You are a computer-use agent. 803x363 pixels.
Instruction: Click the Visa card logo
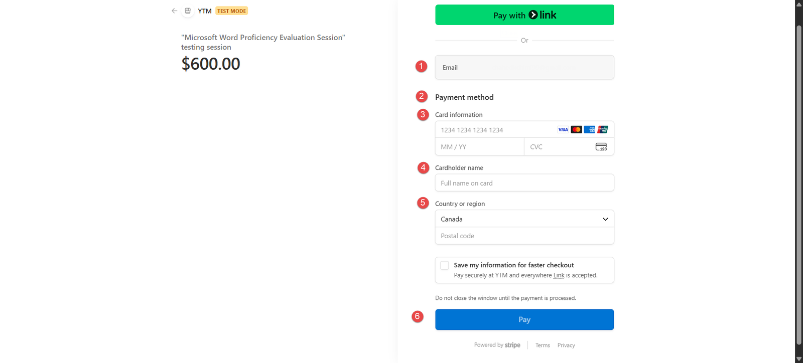point(563,129)
